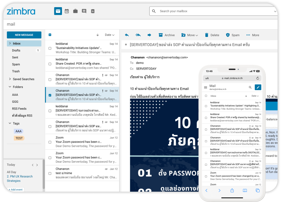The image size is (281, 202).
Task: Tap the phone compose pencil button
Action: point(258,87)
